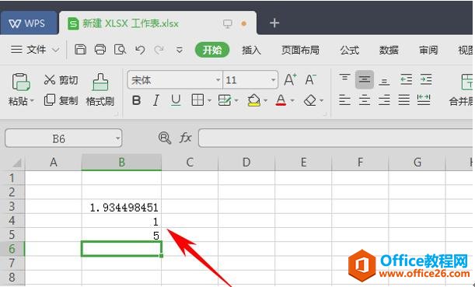The width and height of the screenshot is (475, 287).
Task: Click the Decrease Indent icon
Action: point(406,79)
